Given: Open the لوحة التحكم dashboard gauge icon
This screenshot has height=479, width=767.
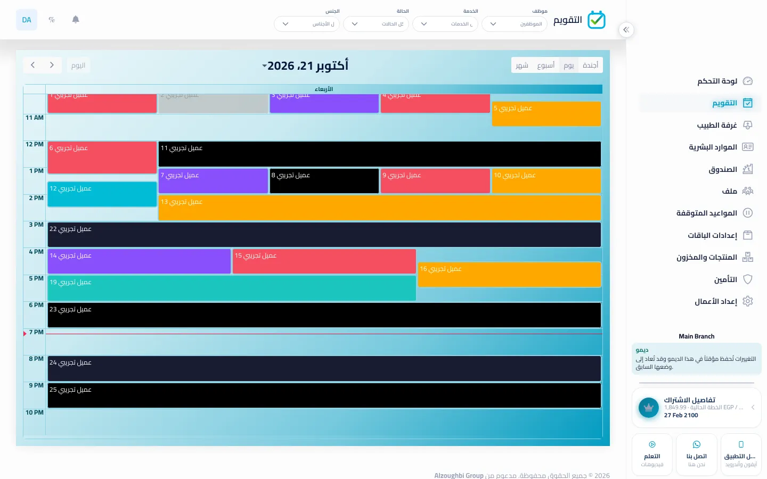Looking at the screenshot, I should (x=748, y=81).
